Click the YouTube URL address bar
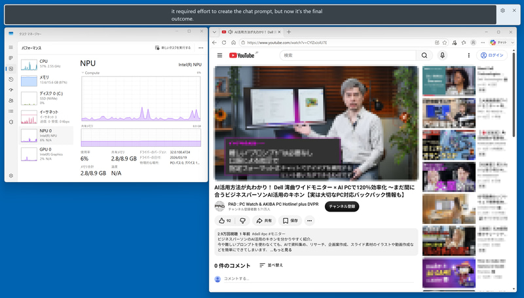Screen dimensions: 524x298 pyautogui.click(x=337, y=43)
